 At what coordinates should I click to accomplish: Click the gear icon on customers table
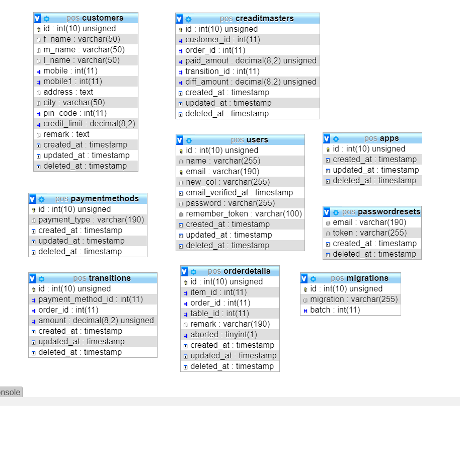tap(47, 19)
